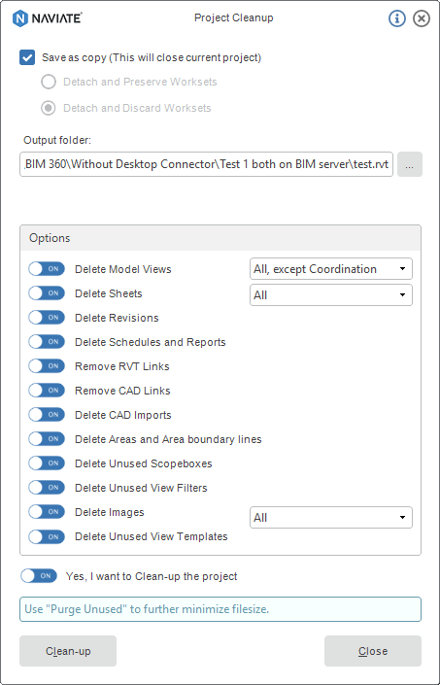Viewport: 440px width, 685px height.
Task: Select Detach and Preserve Worksets radio
Action: pos(48,83)
